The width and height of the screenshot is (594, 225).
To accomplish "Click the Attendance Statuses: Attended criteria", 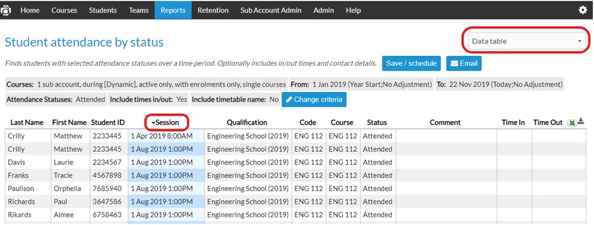I will click(56, 100).
